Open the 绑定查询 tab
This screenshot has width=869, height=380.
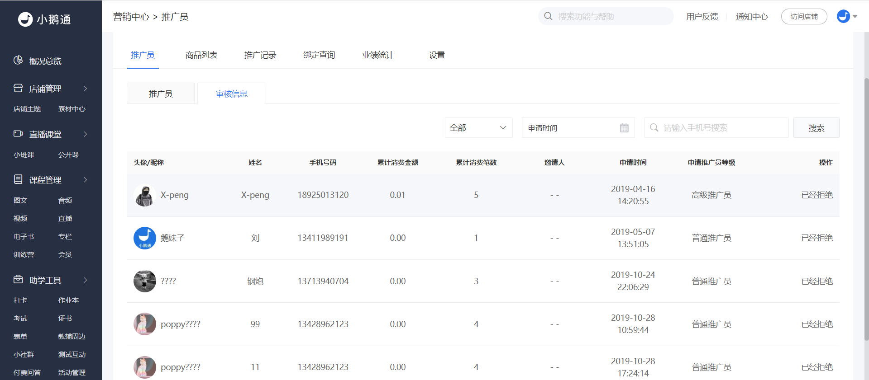(x=319, y=55)
